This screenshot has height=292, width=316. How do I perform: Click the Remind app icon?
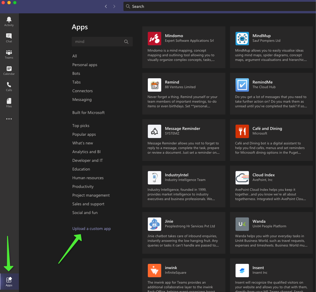click(155, 85)
